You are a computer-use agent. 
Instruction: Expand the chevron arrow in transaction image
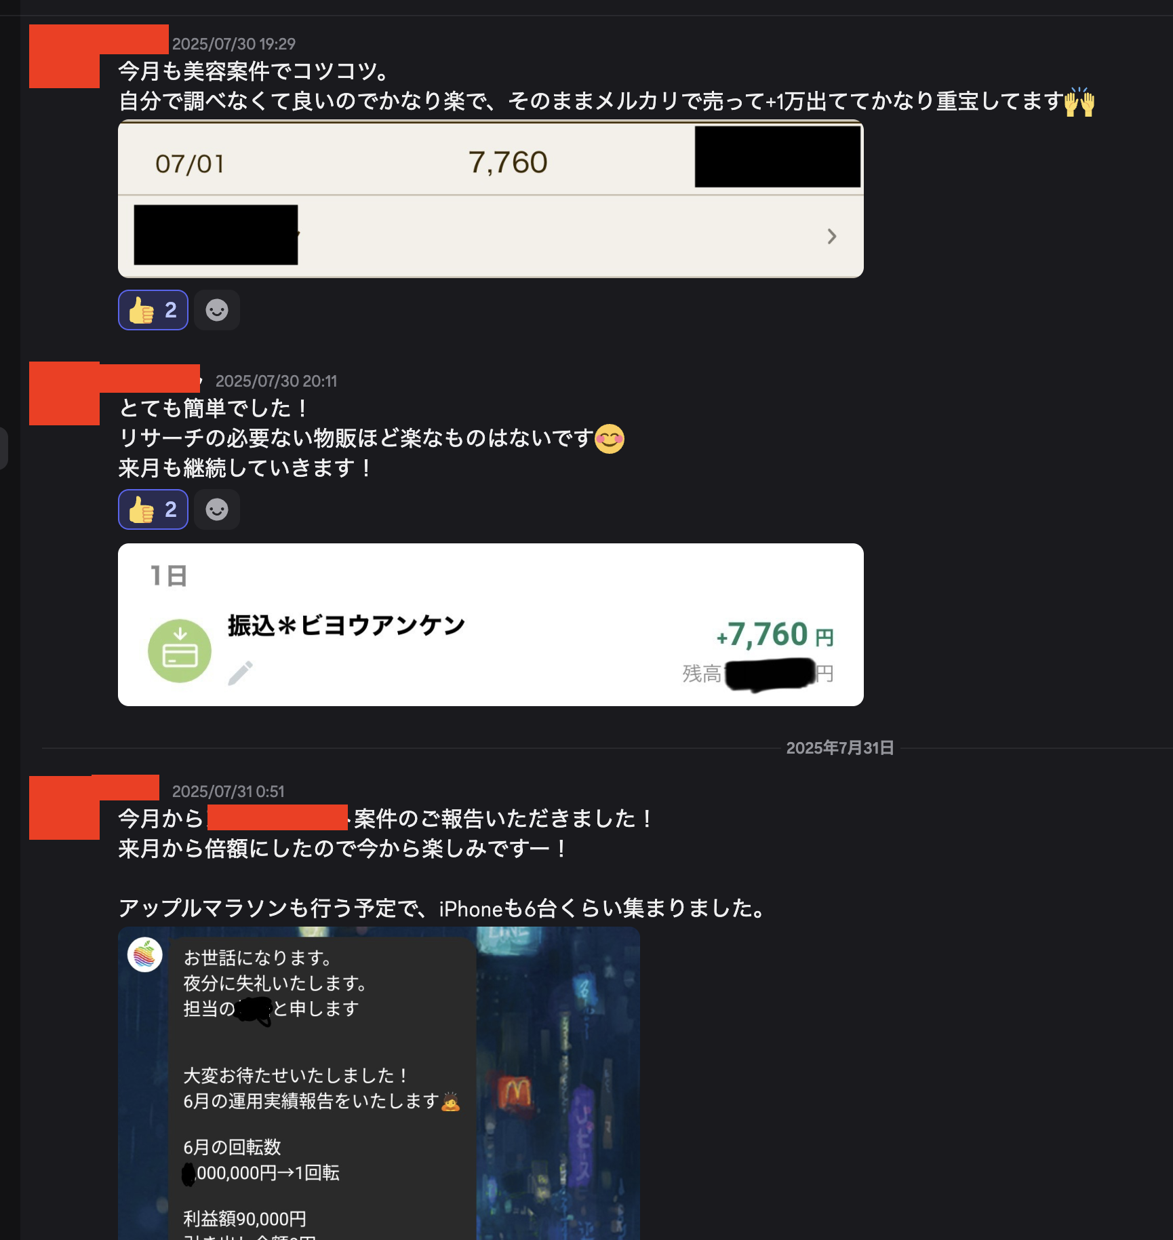click(x=832, y=236)
